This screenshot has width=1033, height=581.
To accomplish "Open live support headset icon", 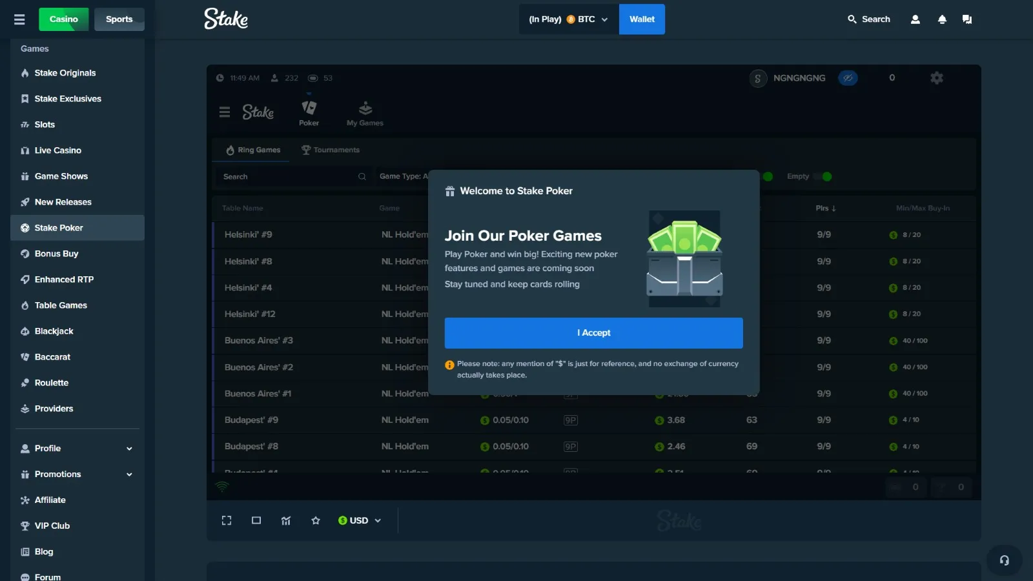I will point(1004,560).
